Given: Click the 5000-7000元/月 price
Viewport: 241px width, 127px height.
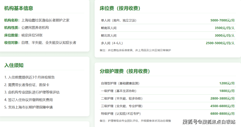Looking at the screenshot, I should pyautogui.click(x=222, y=20).
